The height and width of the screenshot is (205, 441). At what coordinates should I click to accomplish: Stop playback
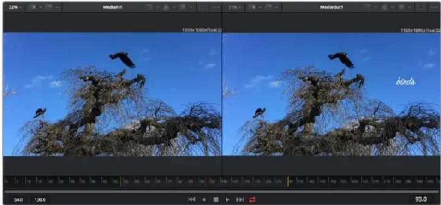pos(216,199)
